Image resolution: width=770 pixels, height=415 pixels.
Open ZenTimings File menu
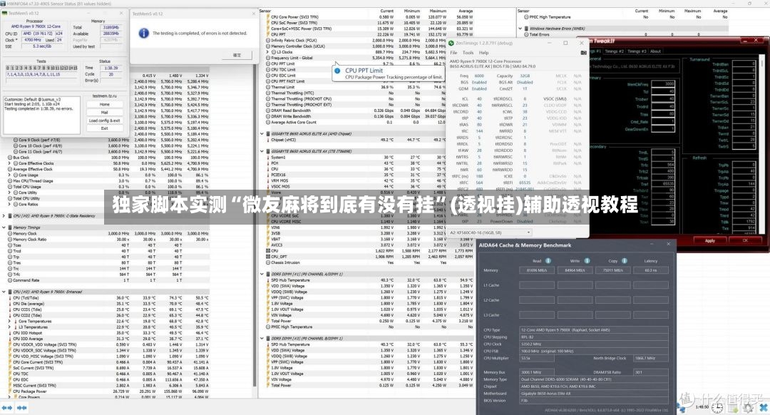pos(453,53)
